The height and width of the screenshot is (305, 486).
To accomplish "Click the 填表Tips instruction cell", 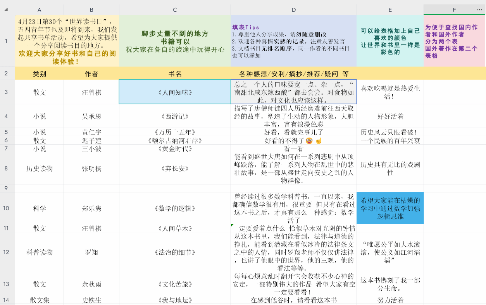I will (293, 41).
